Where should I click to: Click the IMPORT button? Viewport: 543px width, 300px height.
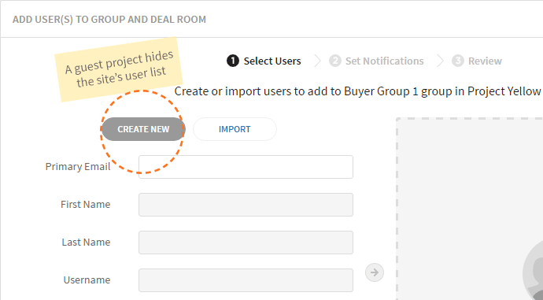(x=235, y=129)
